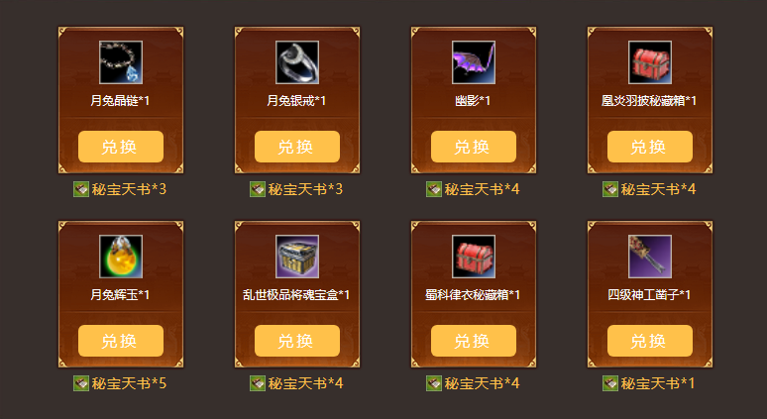Click the book icon beside 秘宝天书*3 under 月兔晶链
Image resolution: width=767 pixels, height=419 pixels.
click(x=81, y=189)
